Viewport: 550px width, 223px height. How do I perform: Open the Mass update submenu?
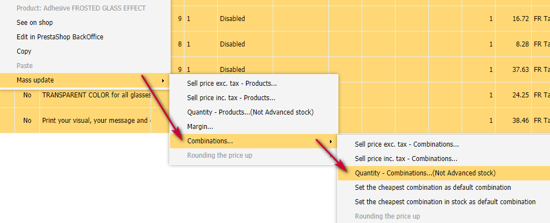(36, 80)
